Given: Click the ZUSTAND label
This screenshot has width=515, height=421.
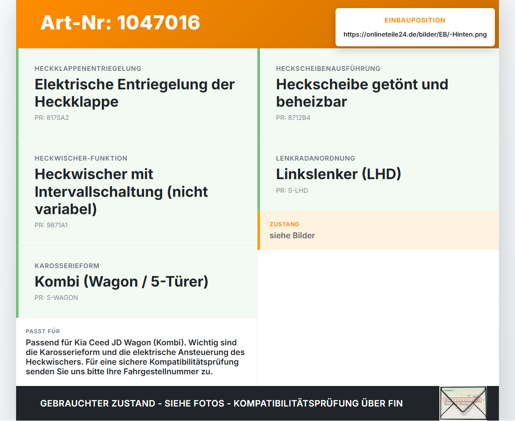Looking at the screenshot, I should pos(284,224).
